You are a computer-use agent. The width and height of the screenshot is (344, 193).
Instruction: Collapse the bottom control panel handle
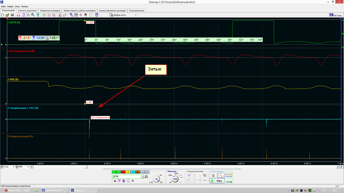[x=171, y=169]
